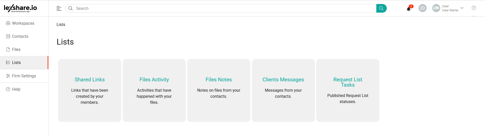Click the lexshare.io logo
The image size is (485, 136).
tap(20, 8)
